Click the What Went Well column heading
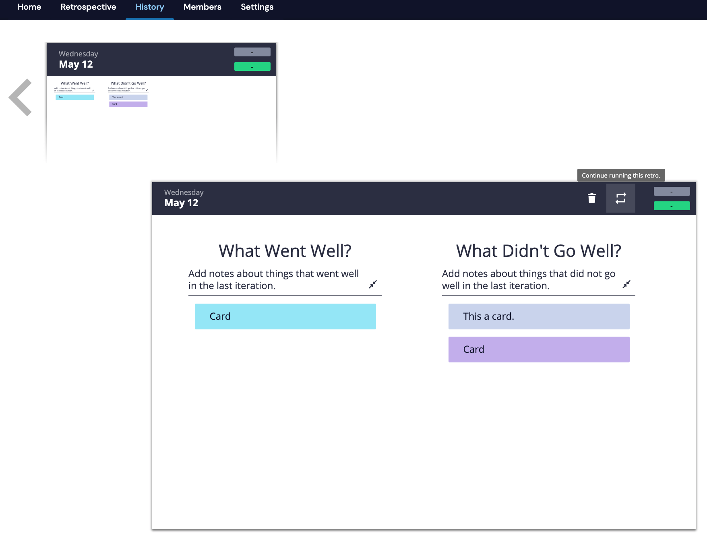Image resolution: width=707 pixels, height=542 pixels. 285,251
